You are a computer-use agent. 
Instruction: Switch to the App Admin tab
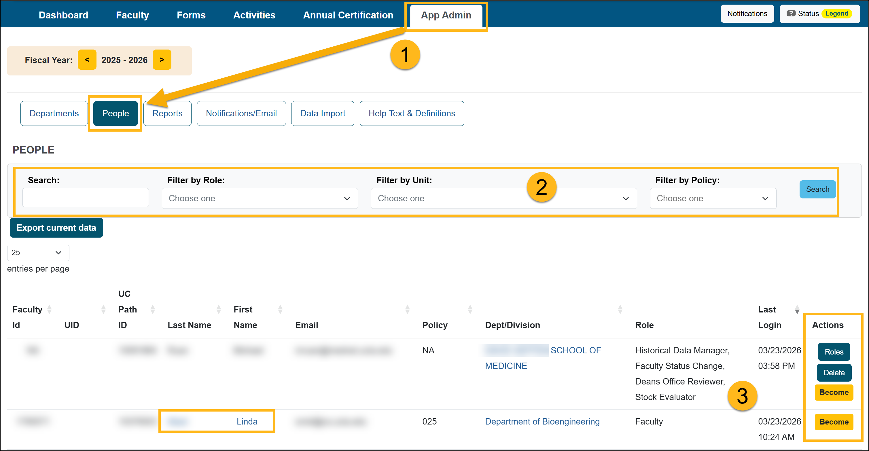pos(446,15)
